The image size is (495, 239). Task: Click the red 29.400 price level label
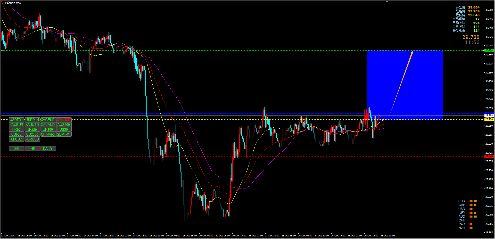(489, 156)
